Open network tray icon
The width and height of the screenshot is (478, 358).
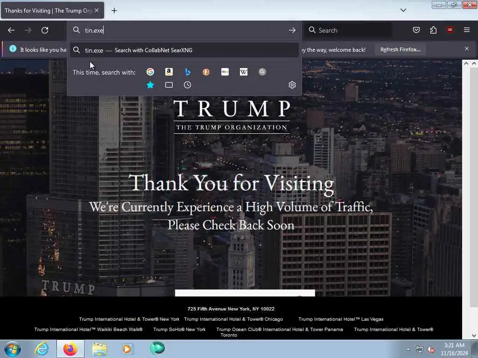tap(420, 350)
